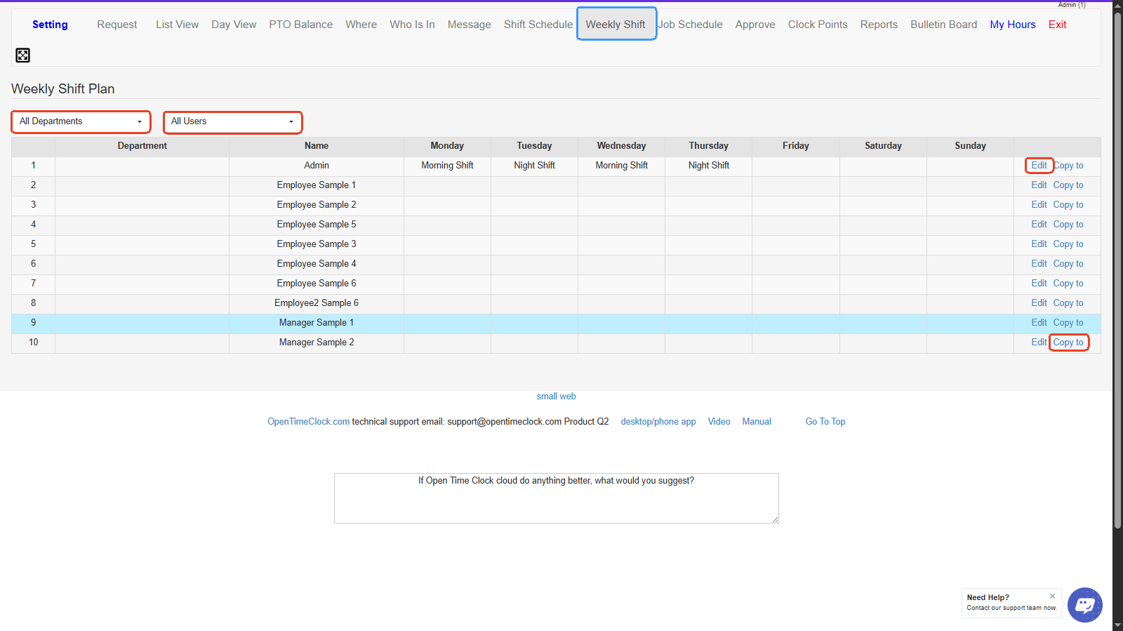
Task: Open the Reports menu item
Action: (879, 25)
